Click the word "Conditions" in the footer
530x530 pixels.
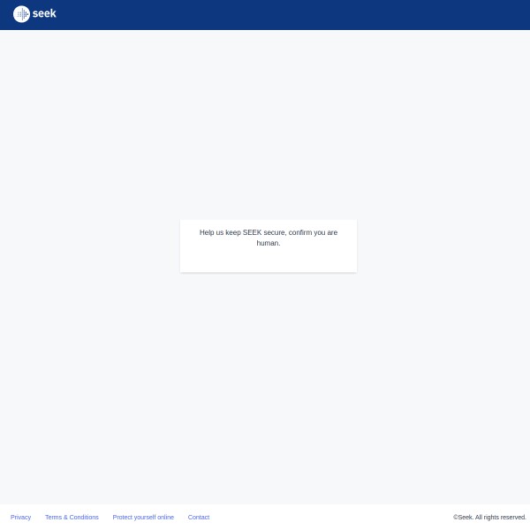click(85, 517)
